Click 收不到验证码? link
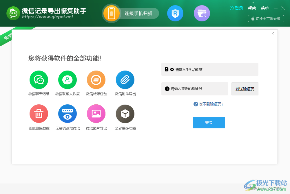The height and width of the screenshot is (194, 290). [211, 104]
